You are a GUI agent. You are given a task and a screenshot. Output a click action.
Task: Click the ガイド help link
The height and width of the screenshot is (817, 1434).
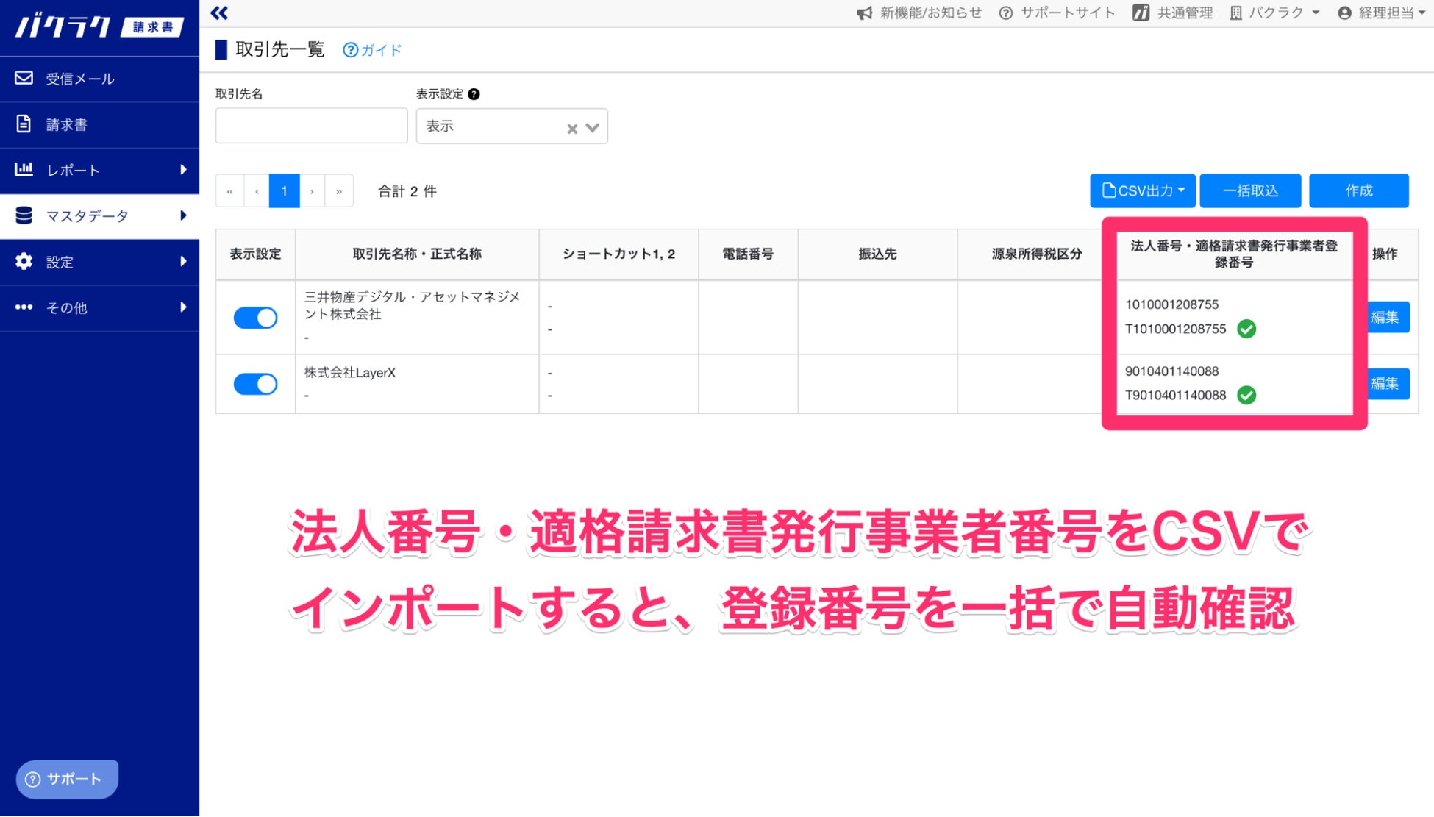pos(372,50)
